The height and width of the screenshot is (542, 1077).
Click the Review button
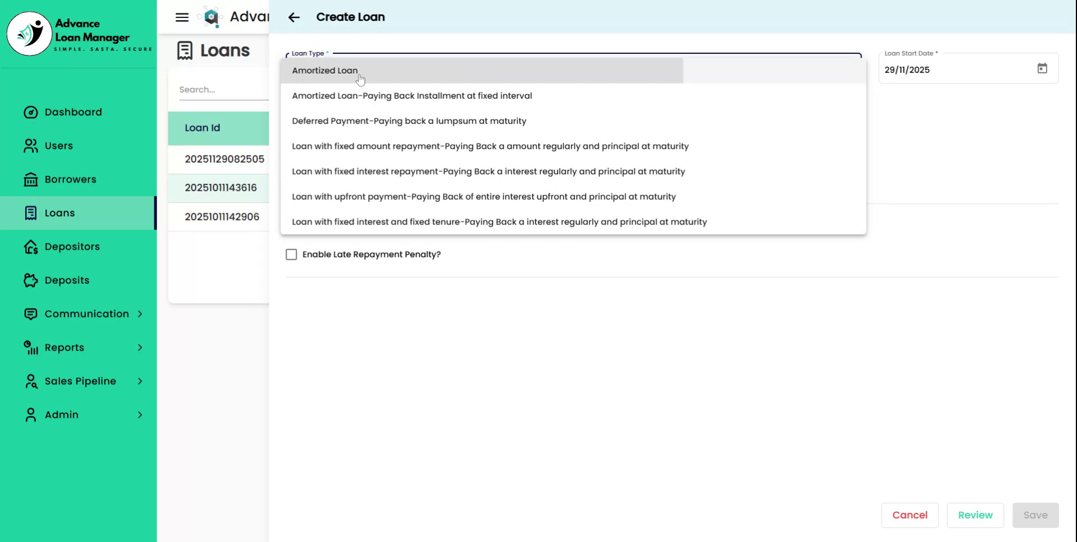point(975,515)
